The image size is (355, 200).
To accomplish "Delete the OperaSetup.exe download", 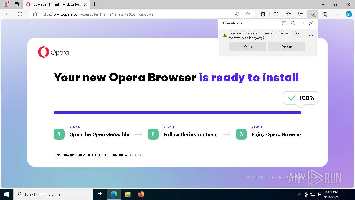I will pos(286,47).
